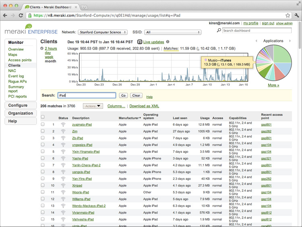Click Wi-Fi status icon for yngweizs-iPad
Screen dimensions: 302x227
(63, 145)
